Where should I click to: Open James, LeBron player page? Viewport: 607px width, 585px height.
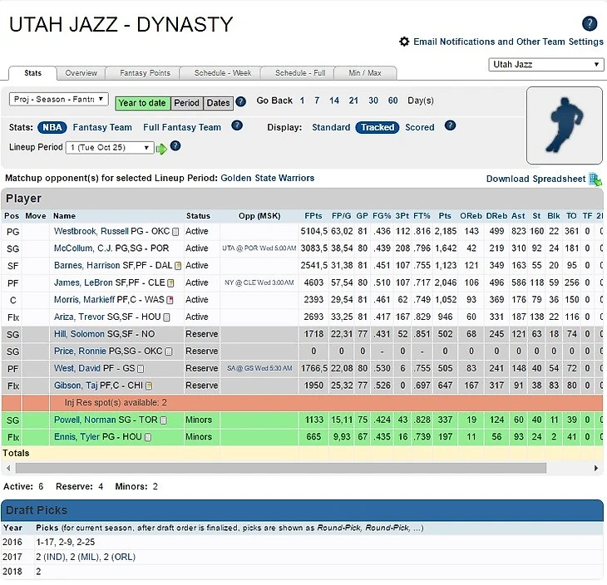coord(83,283)
